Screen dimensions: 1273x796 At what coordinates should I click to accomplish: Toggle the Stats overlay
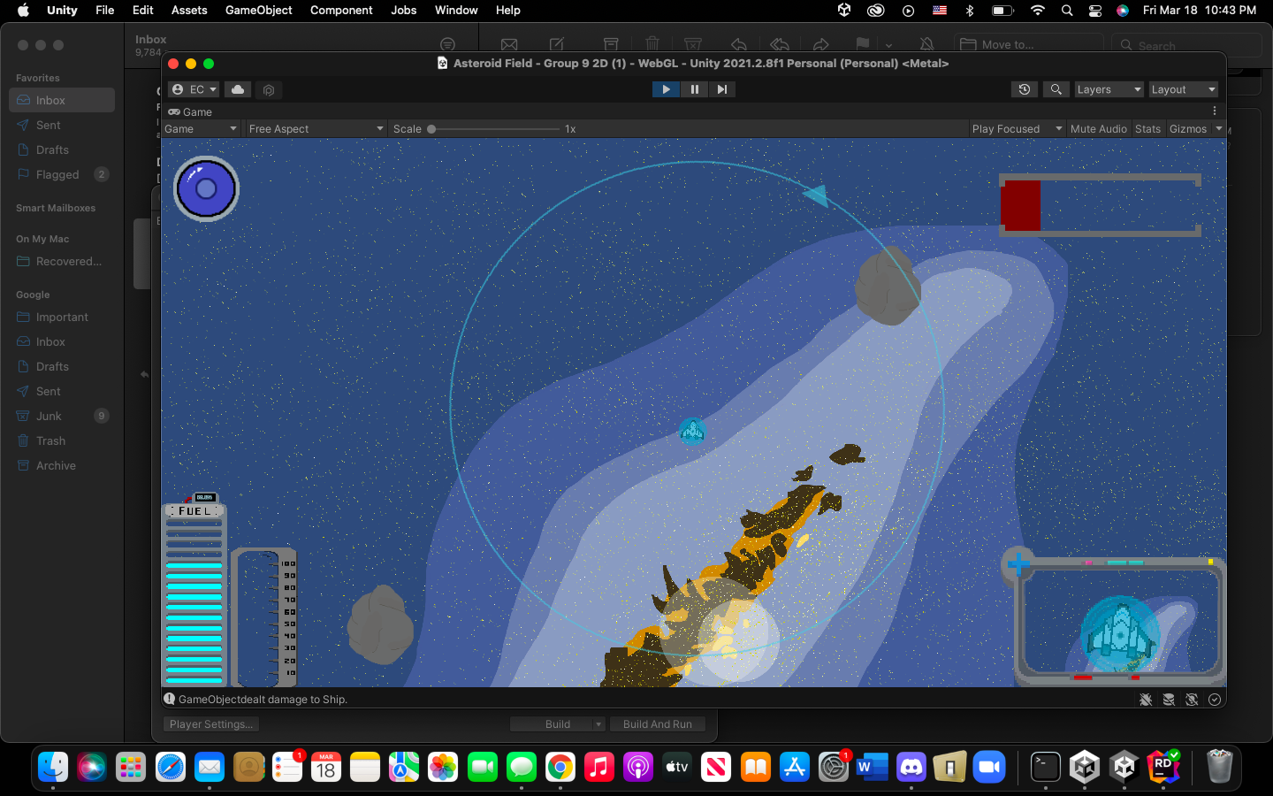tap(1147, 129)
